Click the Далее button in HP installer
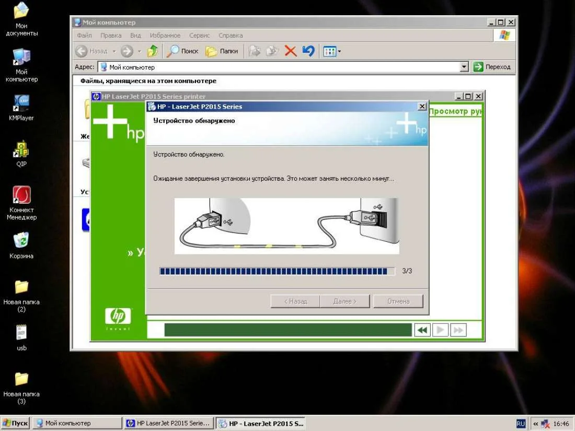The image size is (575, 431). 344,301
